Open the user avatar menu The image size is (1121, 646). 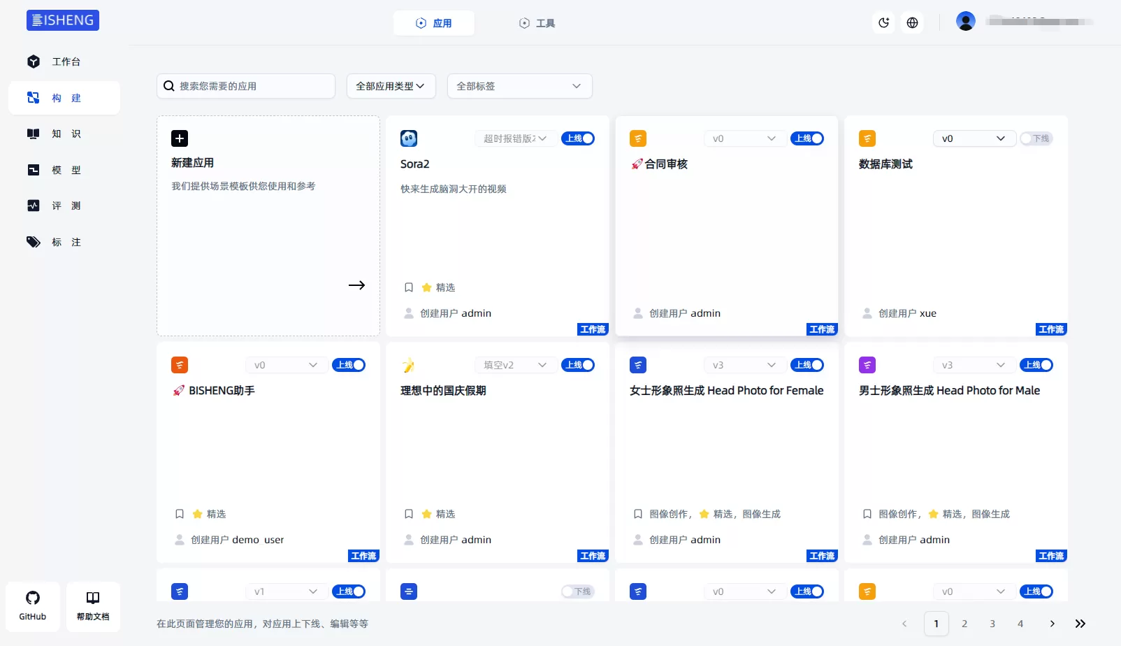coord(966,22)
